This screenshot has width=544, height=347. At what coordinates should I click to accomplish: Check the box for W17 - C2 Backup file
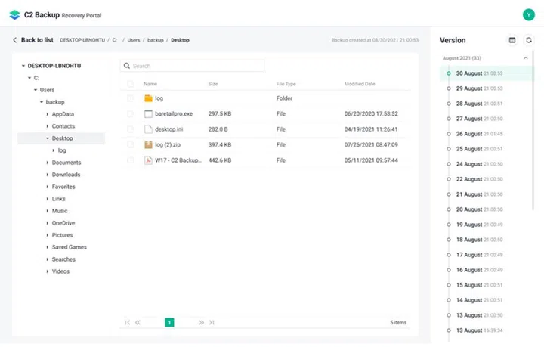coord(130,160)
